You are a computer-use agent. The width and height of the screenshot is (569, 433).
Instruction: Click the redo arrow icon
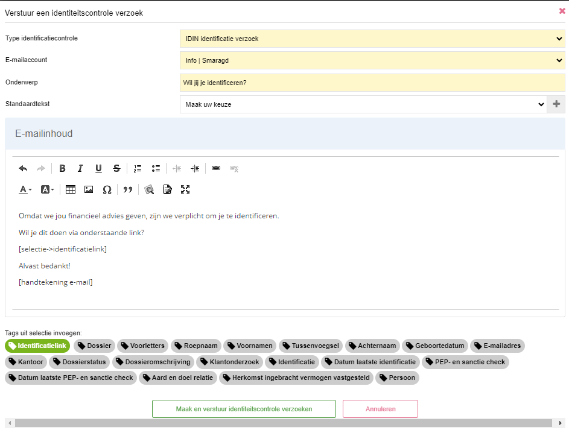tap(41, 168)
